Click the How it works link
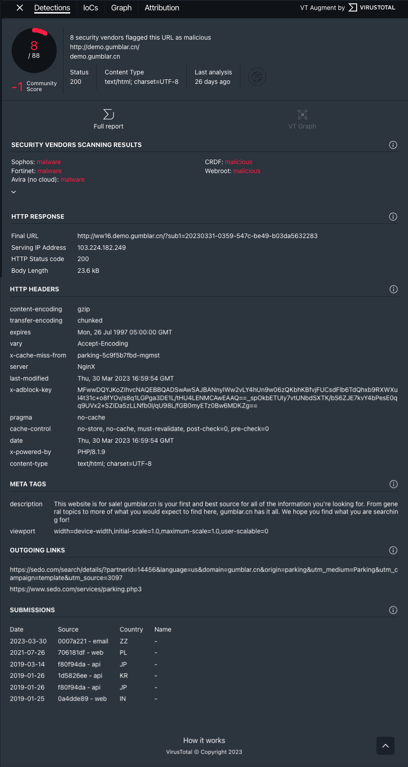 tap(204, 740)
